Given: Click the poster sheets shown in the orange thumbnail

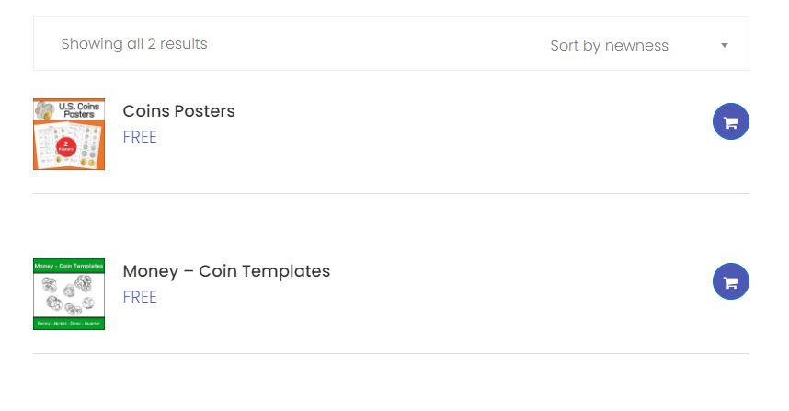Looking at the screenshot, I should [67, 146].
